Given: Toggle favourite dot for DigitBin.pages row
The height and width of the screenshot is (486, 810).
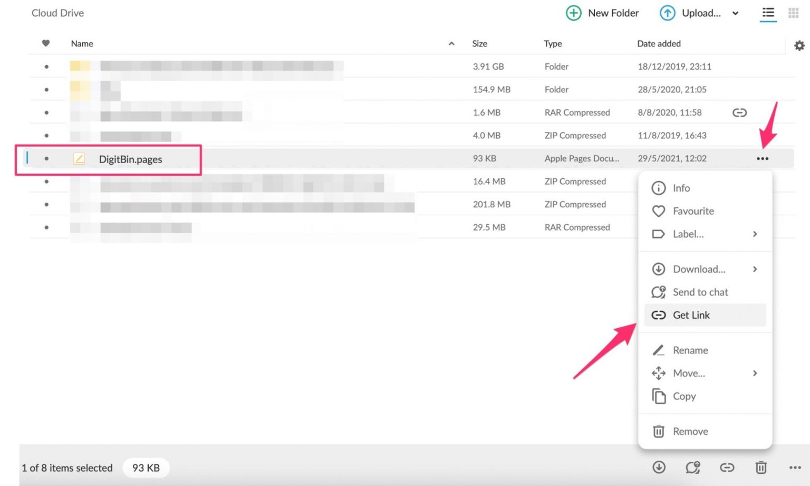Looking at the screenshot, I should pyautogui.click(x=46, y=158).
